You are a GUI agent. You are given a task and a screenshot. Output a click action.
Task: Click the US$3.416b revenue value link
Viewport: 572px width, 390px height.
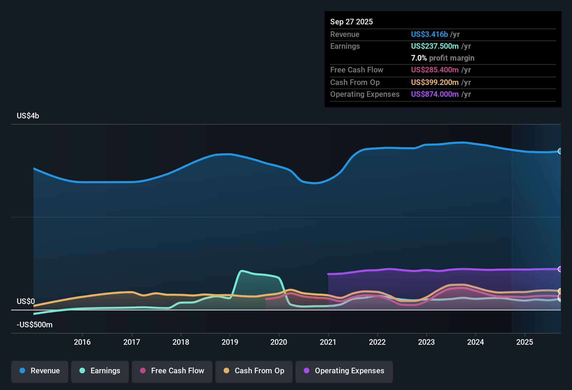click(429, 34)
